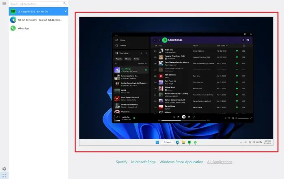Screen dimensions: 284x179
Task: Sort by the Date added column header
Action: (222, 46)
